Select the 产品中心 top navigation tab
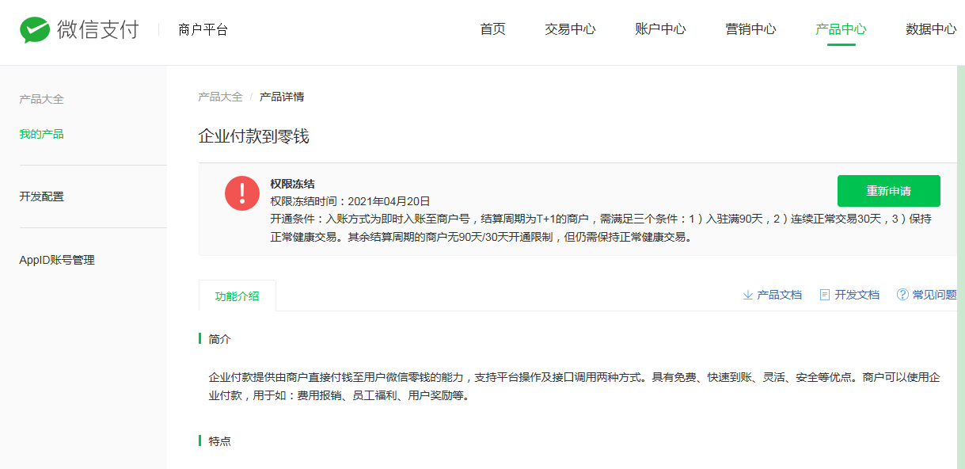 (x=841, y=29)
